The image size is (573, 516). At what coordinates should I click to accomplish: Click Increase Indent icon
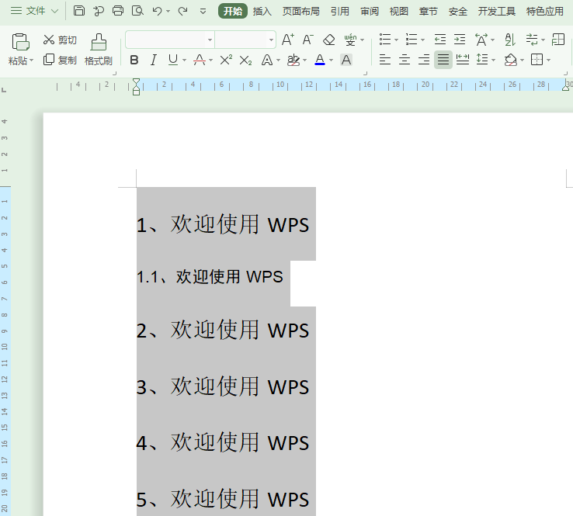click(x=460, y=40)
